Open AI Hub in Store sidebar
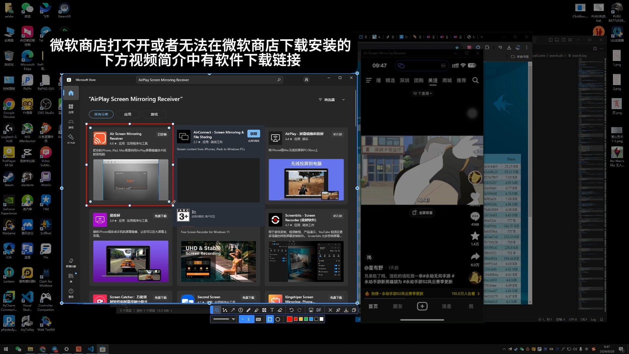629x354 pixels. pos(71,139)
